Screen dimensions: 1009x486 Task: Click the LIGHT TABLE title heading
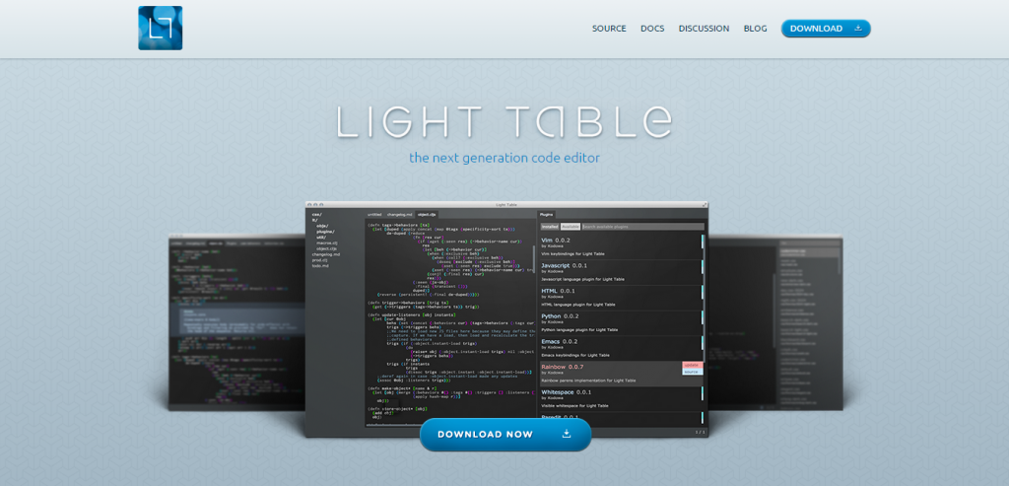coord(504,121)
